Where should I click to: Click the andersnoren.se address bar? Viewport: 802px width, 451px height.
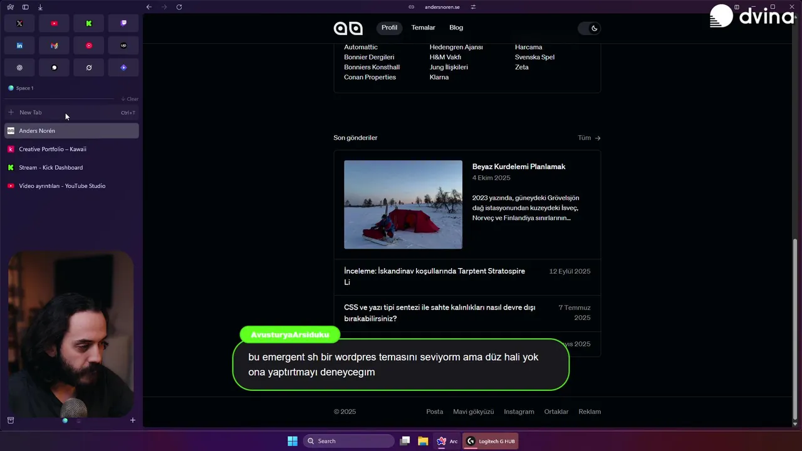pos(442,7)
